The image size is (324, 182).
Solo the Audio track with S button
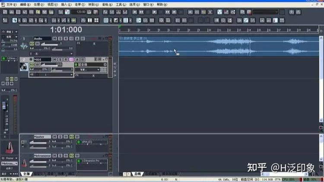coord(60,38)
